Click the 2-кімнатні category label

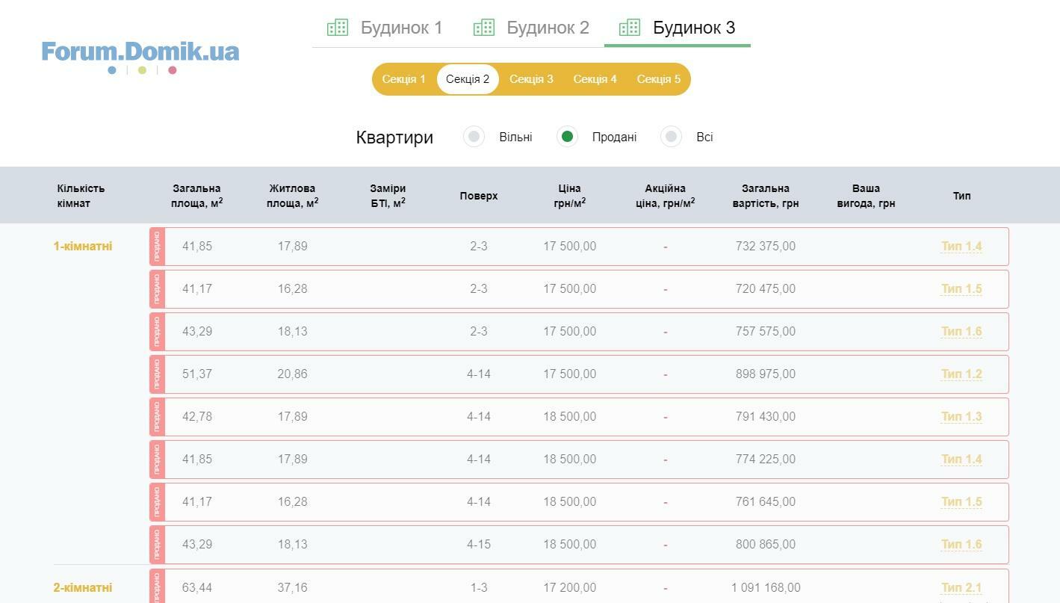(83, 588)
